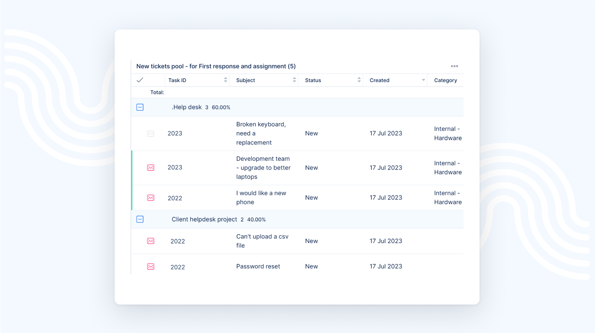This screenshot has height=333, width=595.
Task: Collapse the .Help desk group
Action: point(140,107)
